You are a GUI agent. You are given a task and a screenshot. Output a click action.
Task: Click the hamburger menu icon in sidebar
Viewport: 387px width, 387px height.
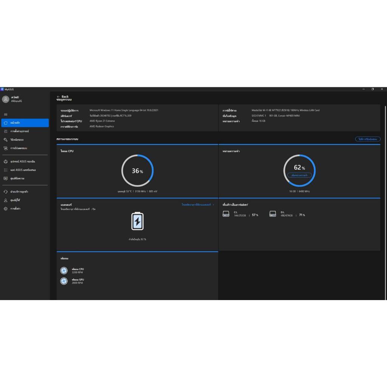[6, 115]
